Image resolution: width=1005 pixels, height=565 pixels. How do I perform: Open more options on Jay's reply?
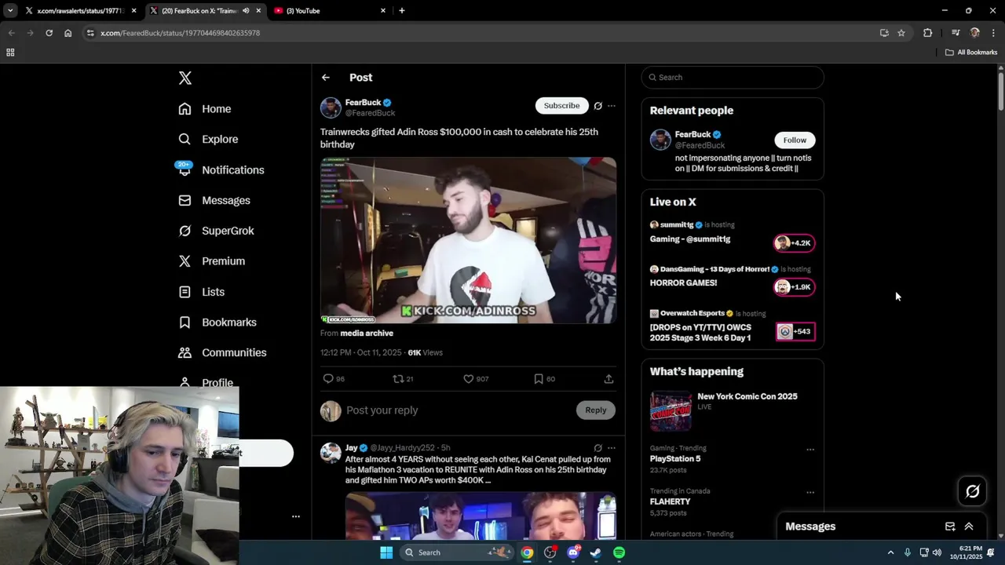tap(612, 448)
